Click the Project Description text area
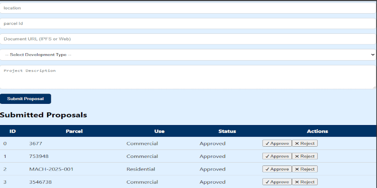Screen dimensions: 377x188 (188, 77)
